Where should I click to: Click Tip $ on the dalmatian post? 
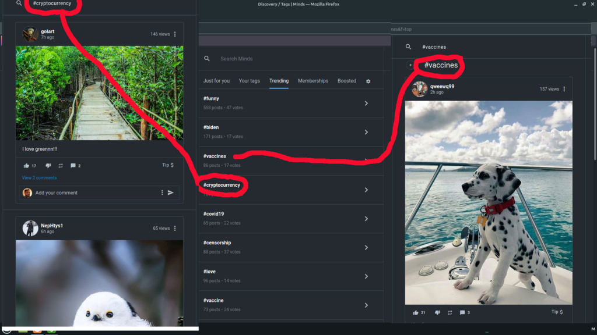[557, 312]
